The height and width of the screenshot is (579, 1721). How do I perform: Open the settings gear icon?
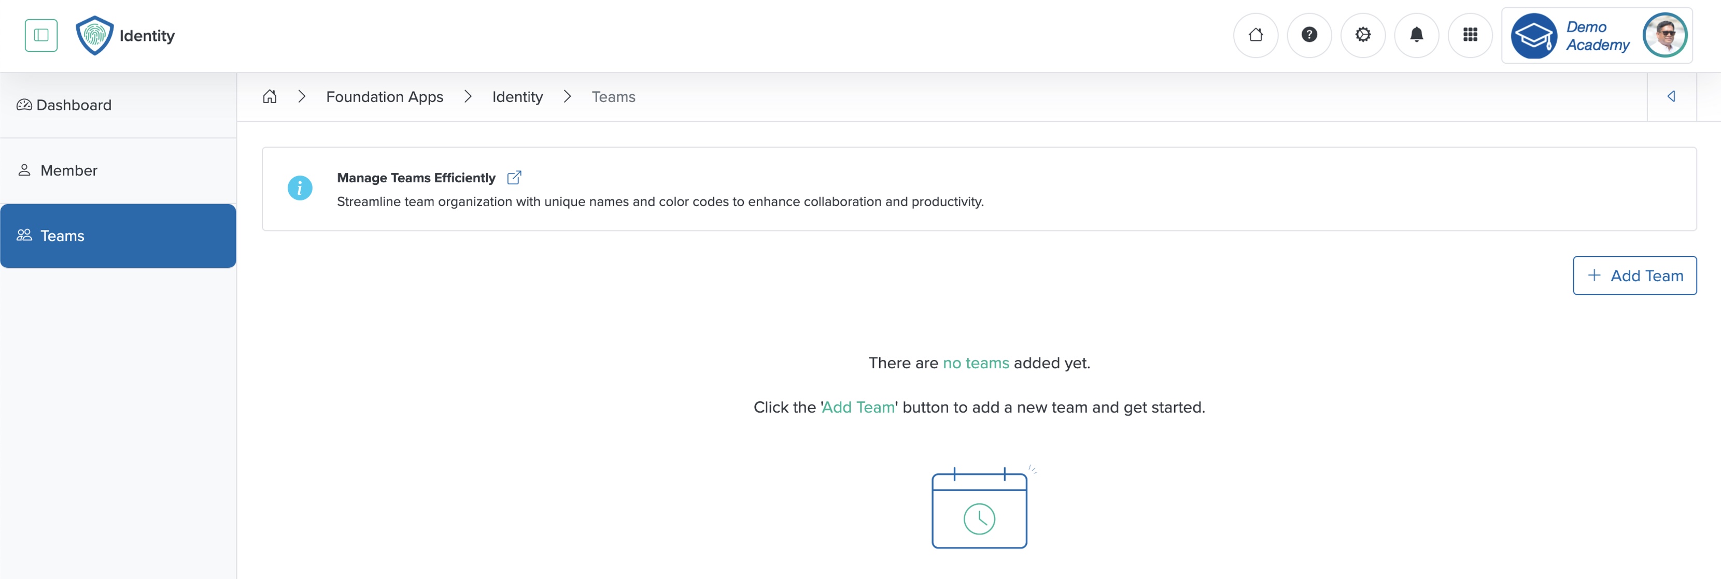[1363, 35]
